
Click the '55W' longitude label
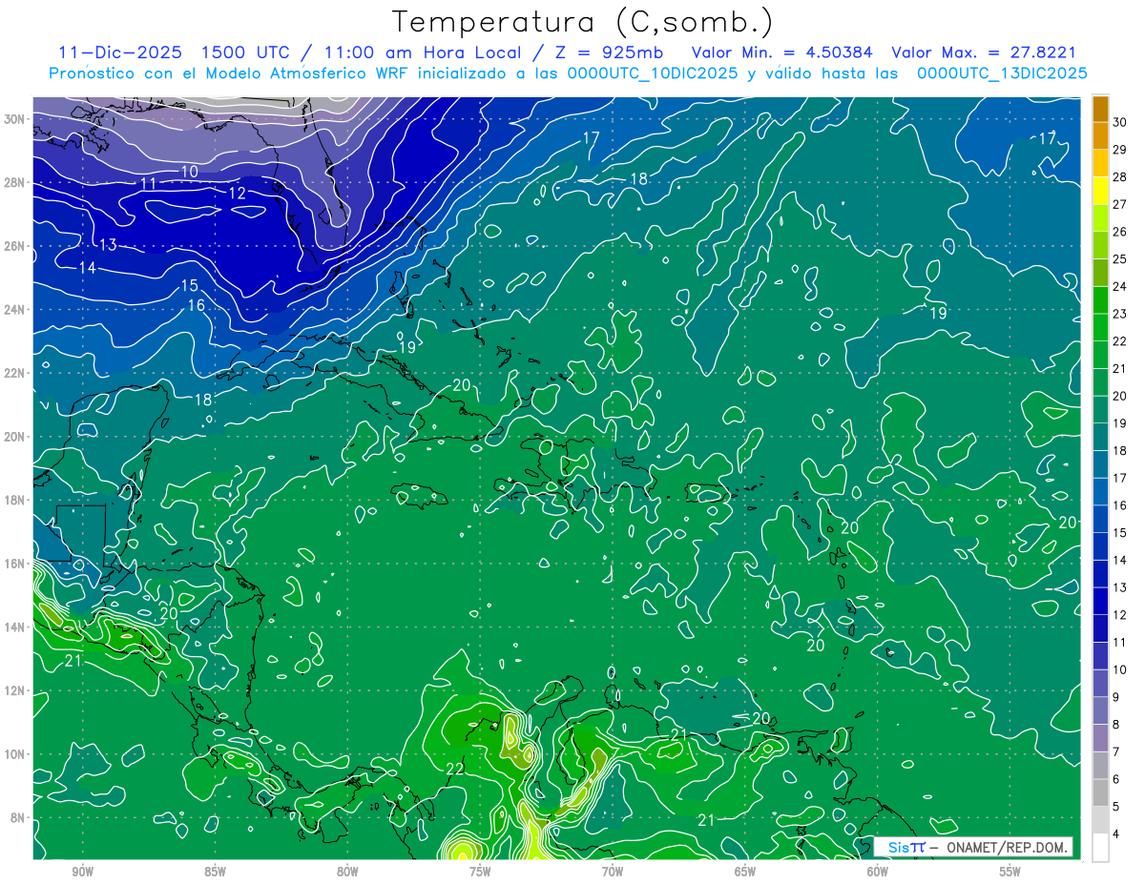pos(1010,872)
